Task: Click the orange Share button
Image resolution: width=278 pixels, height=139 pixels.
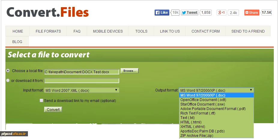Action: (252, 13)
